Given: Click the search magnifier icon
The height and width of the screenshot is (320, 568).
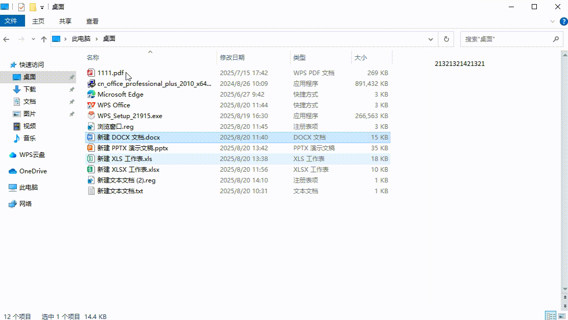Looking at the screenshot, I should point(556,39).
